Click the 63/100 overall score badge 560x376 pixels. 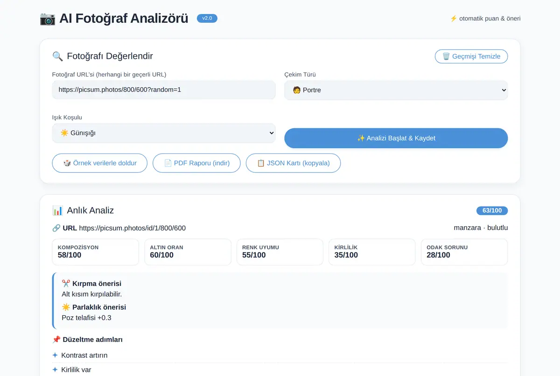pos(492,210)
